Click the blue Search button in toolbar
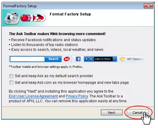 tap(53, 59)
